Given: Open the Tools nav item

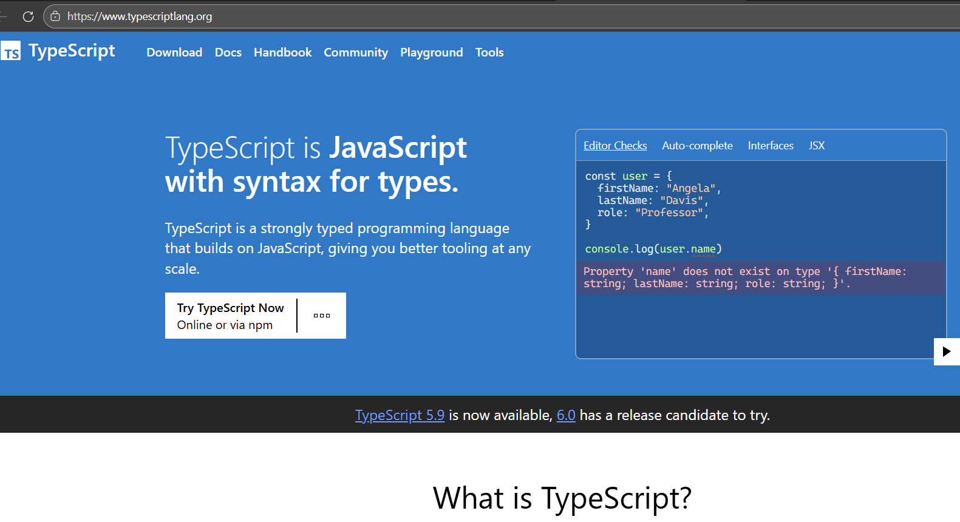Looking at the screenshot, I should (x=489, y=52).
